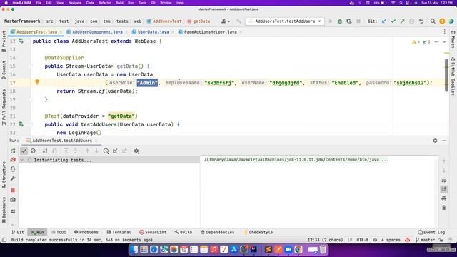Click master branch in status bar
Viewport: 457px width, 257px height.
click(425, 240)
